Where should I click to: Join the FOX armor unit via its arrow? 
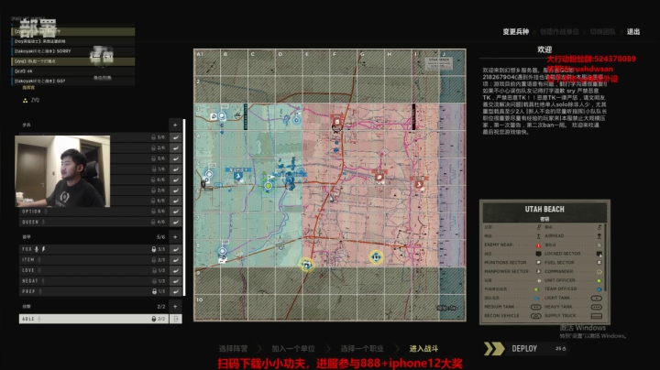pyautogui.click(x=175, y=249)
